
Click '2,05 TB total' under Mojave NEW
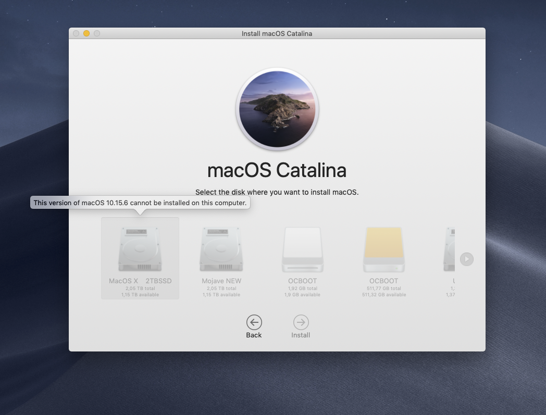point(221,288)
